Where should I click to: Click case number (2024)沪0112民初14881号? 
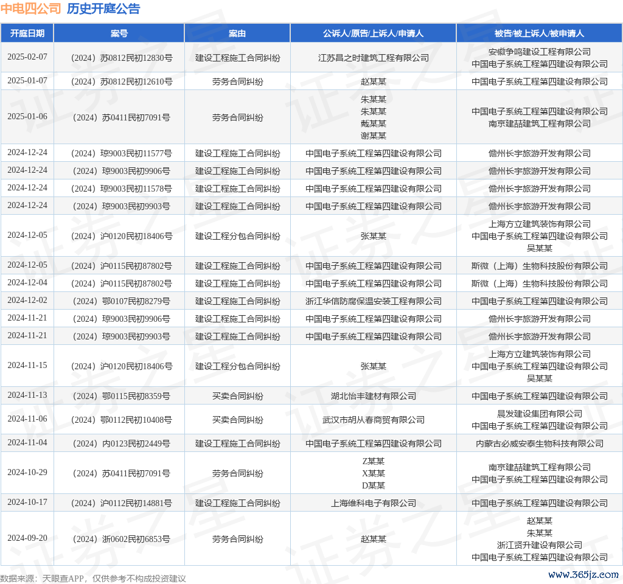[121, 503]
